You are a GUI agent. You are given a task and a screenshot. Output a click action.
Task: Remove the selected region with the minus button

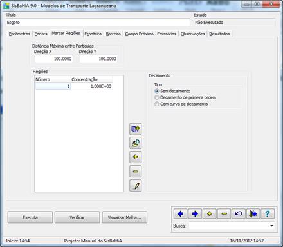tap(136, 172)
